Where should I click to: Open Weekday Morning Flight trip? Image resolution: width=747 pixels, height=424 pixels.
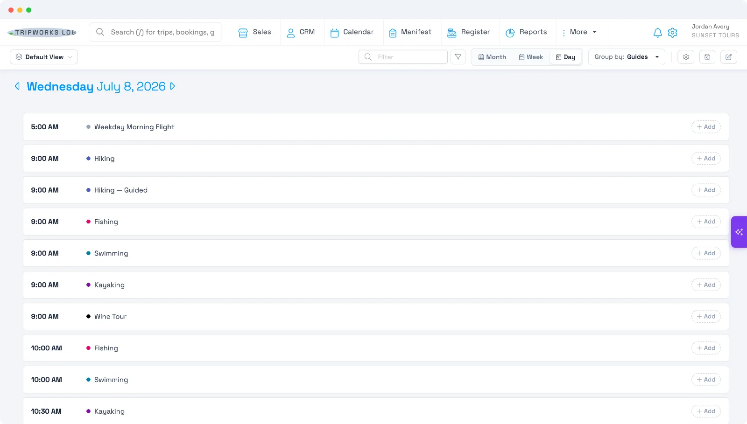[134, 127]
